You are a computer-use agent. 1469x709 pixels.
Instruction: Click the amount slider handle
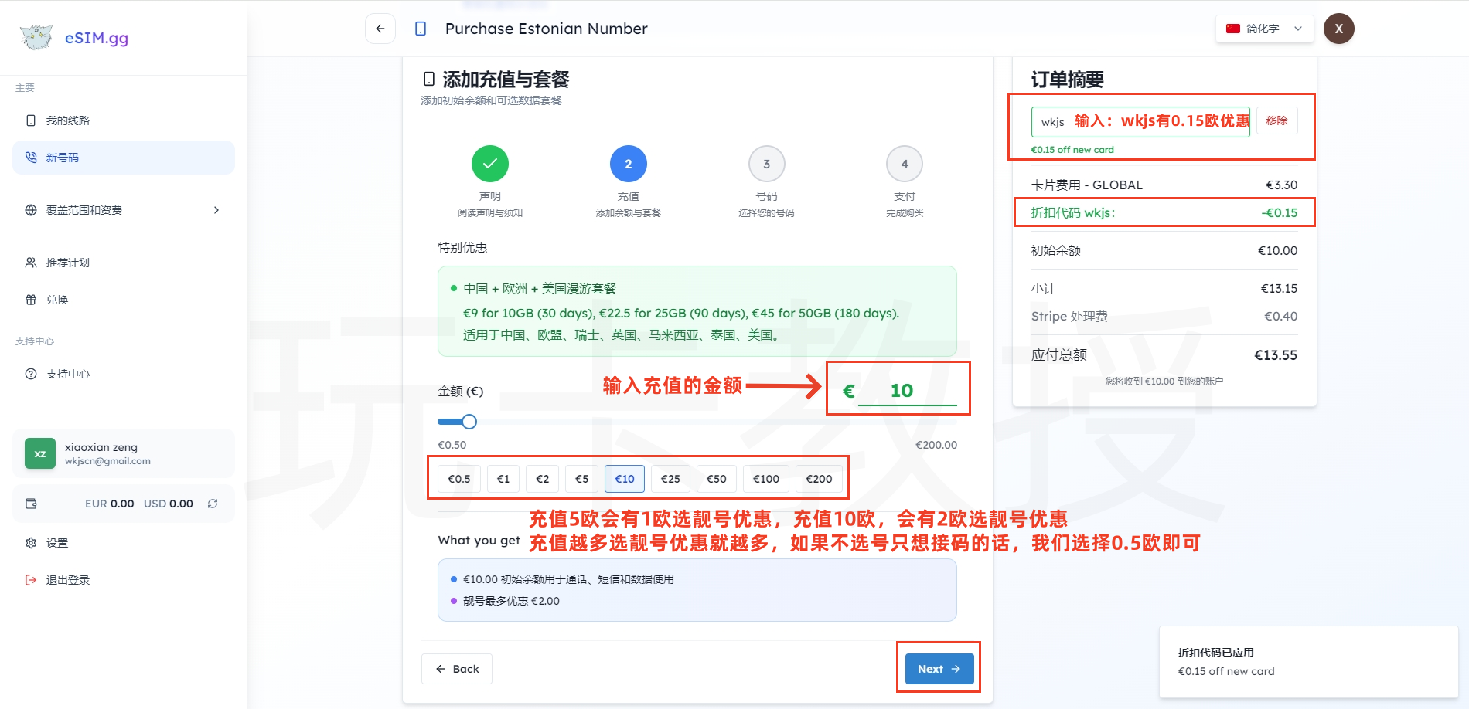point(469,422)
